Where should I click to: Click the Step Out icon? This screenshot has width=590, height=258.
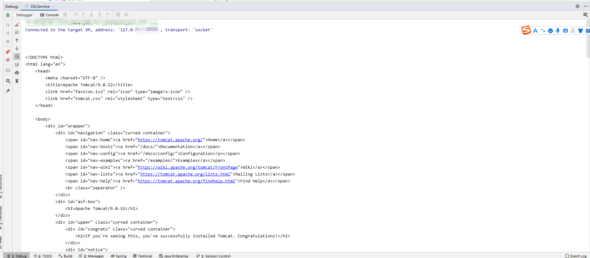pos(100,14)
